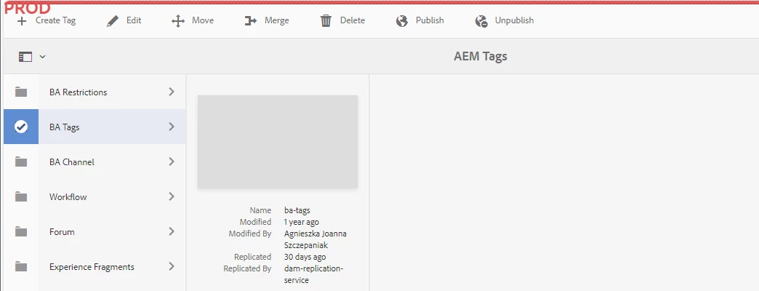Click the Experience Fragments folder icon
This screenshot has width=759, height=291.
[21, 267]
